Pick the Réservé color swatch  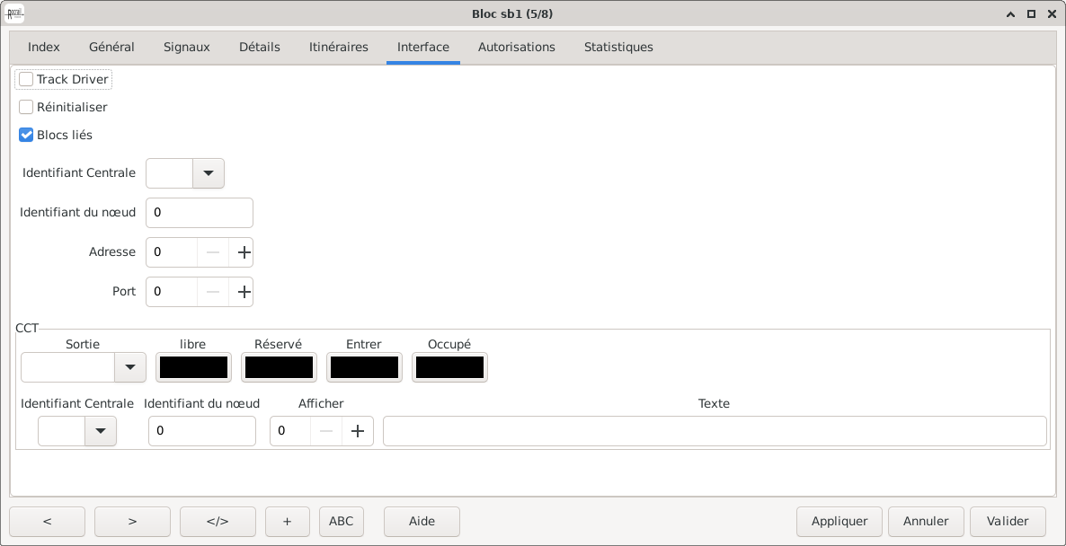pyautogui.click(x=279, y=367)
